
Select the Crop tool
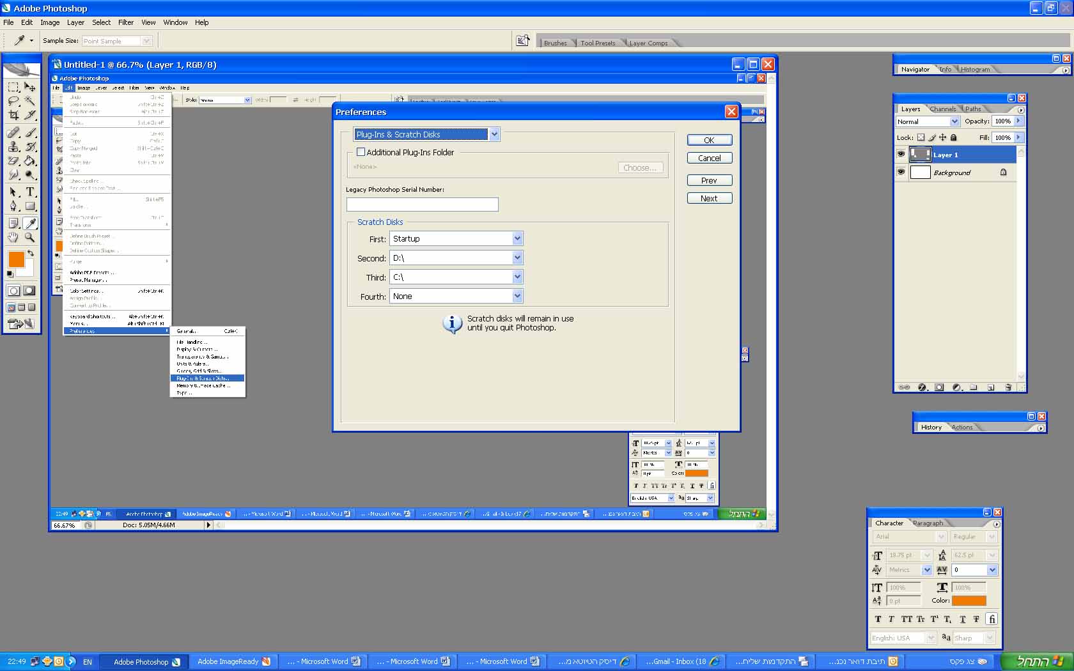[13, 115]
